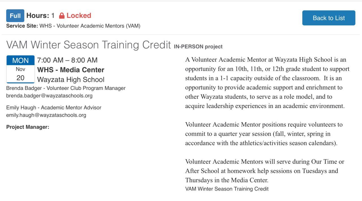The height and width of the screenshot is (201, 362).
Task: Click the small footer training credit text
Action: coord(227,189)
